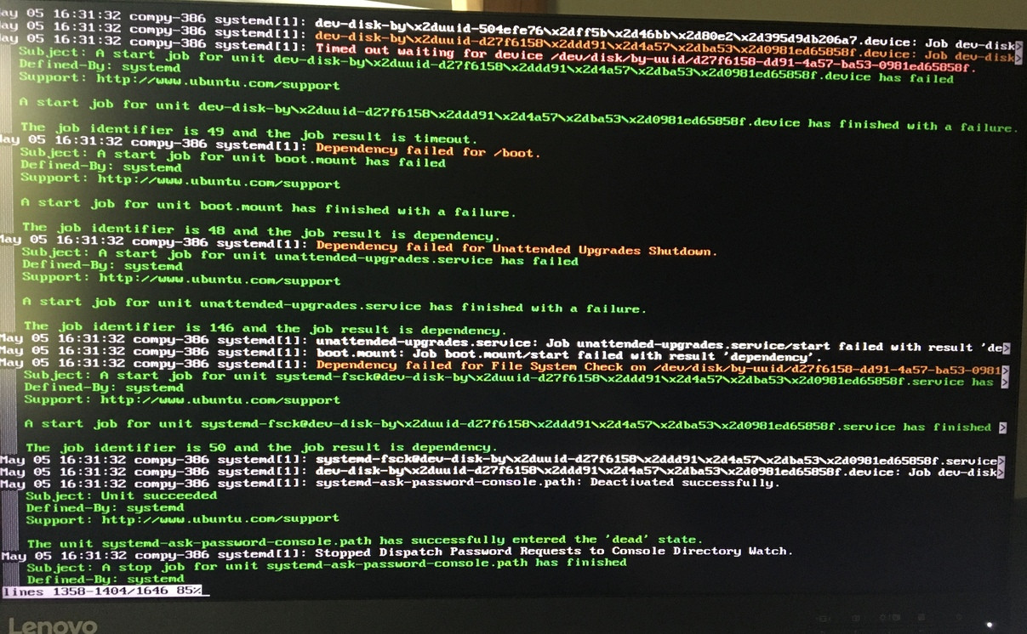The width and height of the screenshot is (1027, 634).
Task: Click 'Subject: ... unattended-upgrades.service has failed' line
Action: click(x=300, y=258)
